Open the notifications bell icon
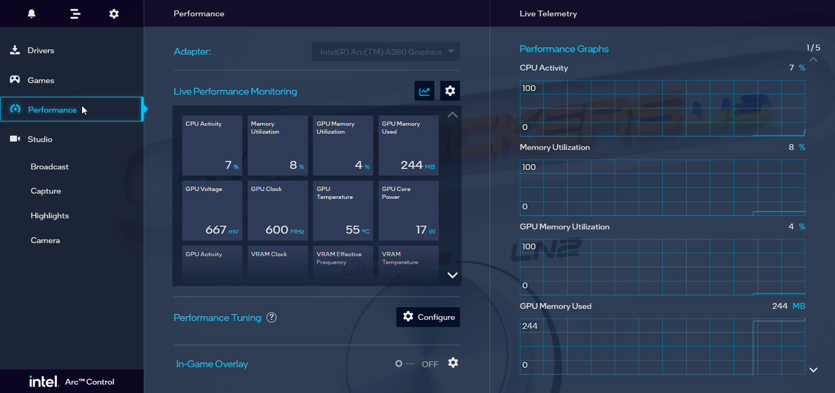 click(32, 14)
